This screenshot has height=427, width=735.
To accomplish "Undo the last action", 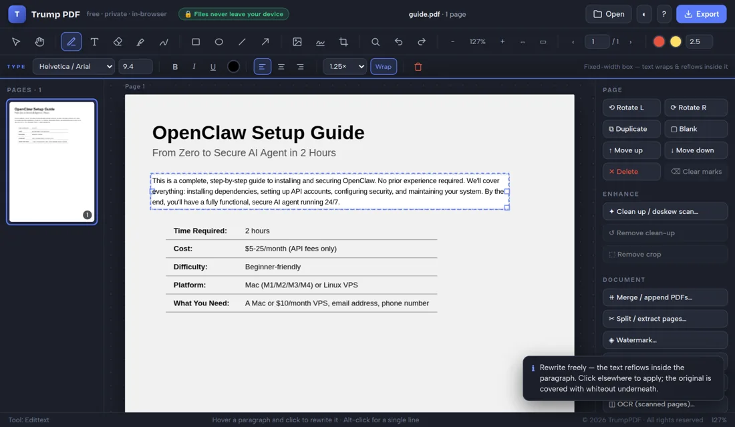I will tap(398, 41).
